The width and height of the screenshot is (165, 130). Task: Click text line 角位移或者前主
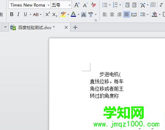[x=107, y=89]
